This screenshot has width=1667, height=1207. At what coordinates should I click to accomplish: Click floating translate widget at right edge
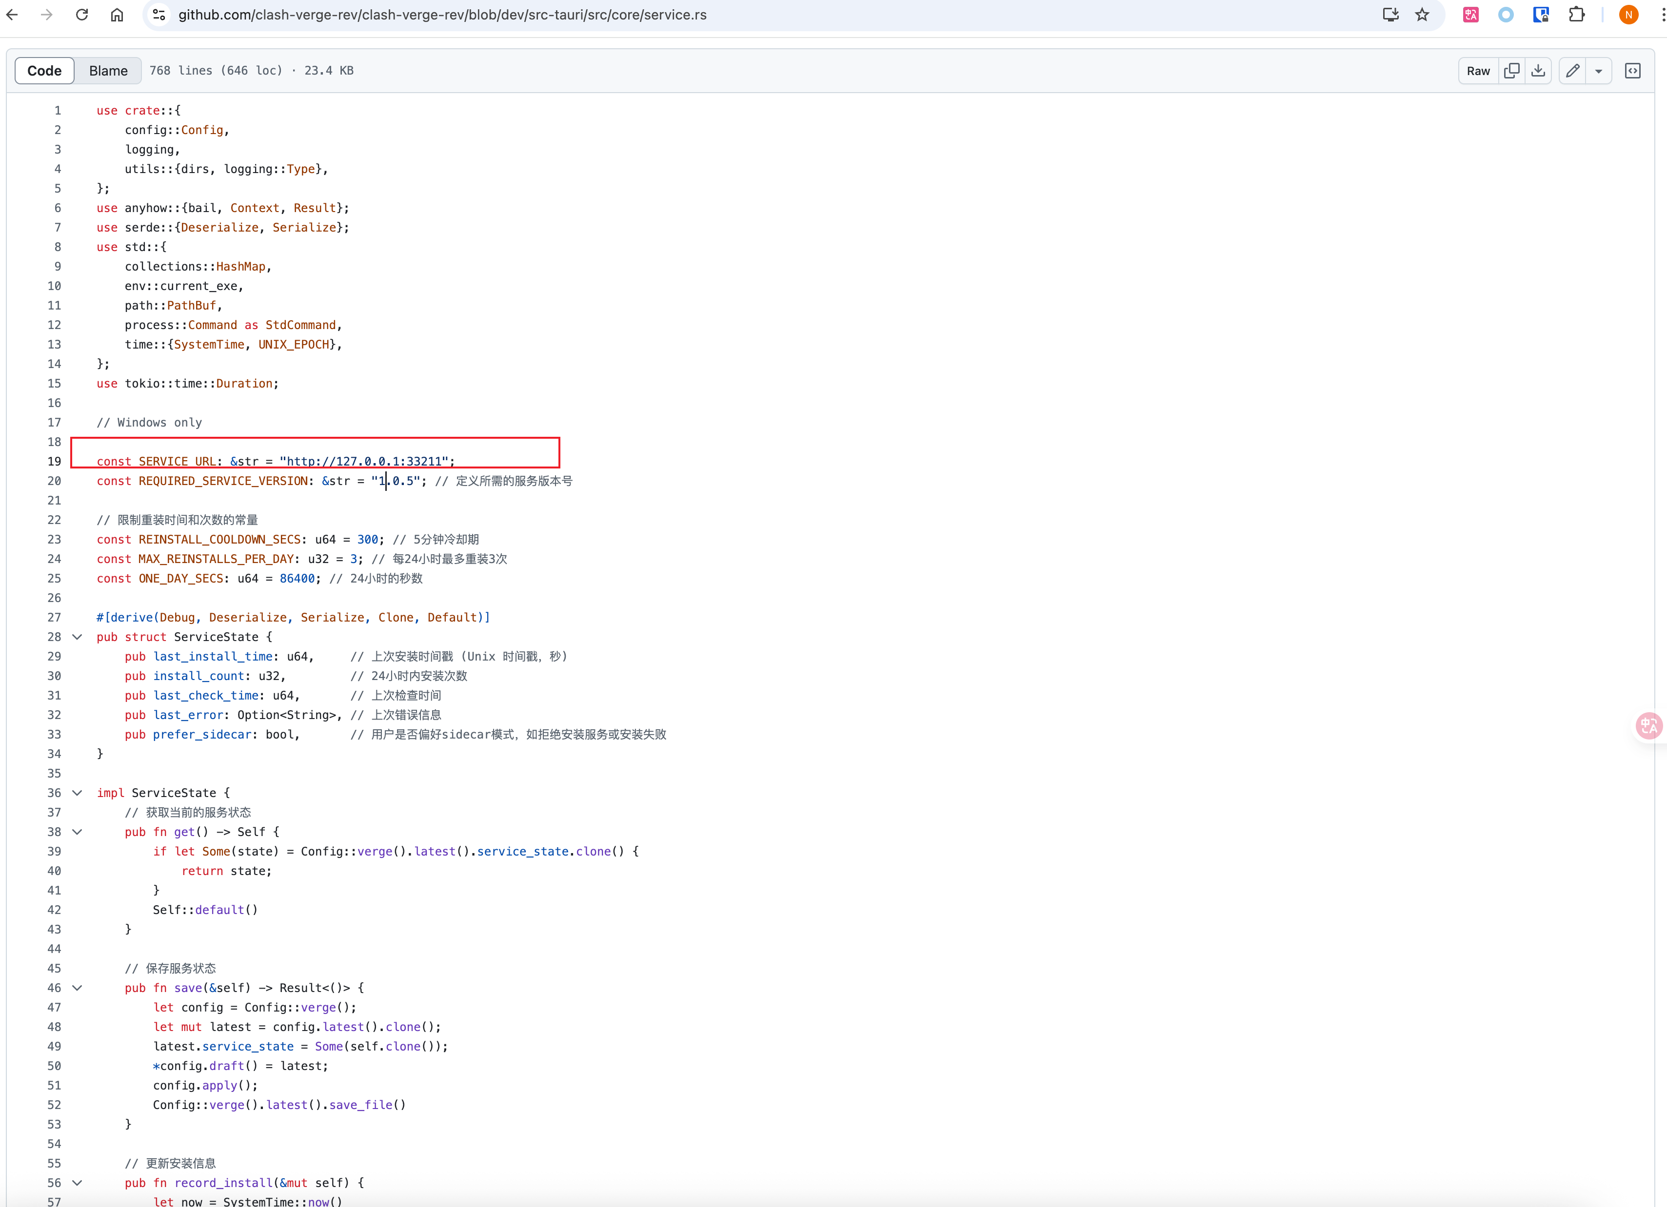pyautogui.click(x=1648, y=726)
